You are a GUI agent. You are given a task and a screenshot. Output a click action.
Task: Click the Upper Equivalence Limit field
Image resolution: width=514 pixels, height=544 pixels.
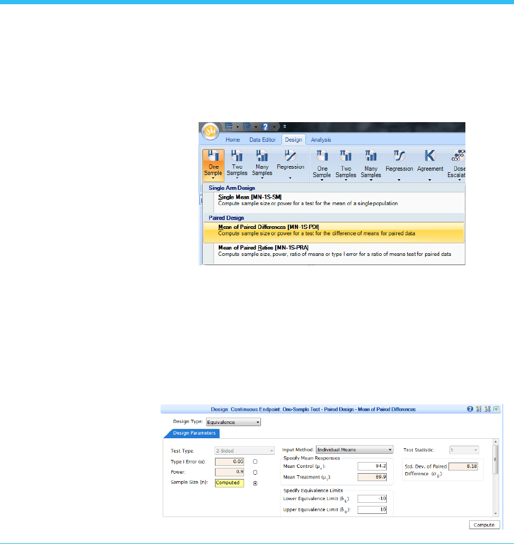point(372,510)
